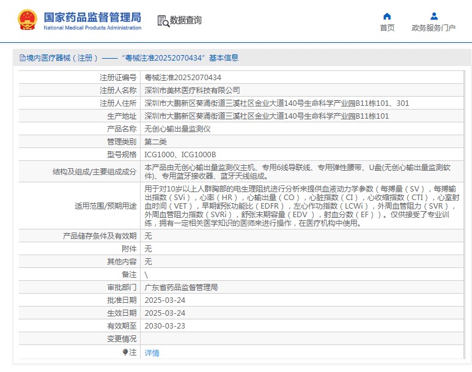Click the 管理类别 label
Viewport: 472px width, 372px height.
pos(122,142)
